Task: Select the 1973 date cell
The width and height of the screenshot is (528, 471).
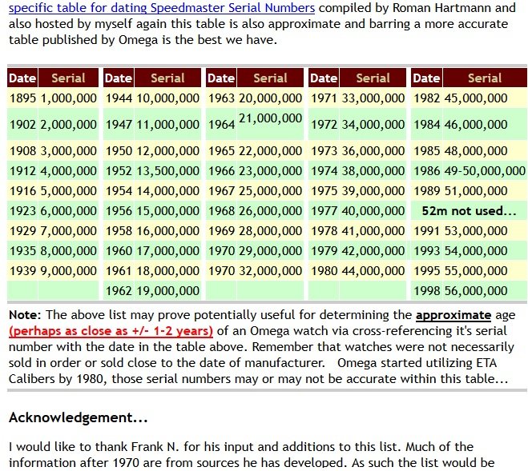Action: [x=324, y=150]
